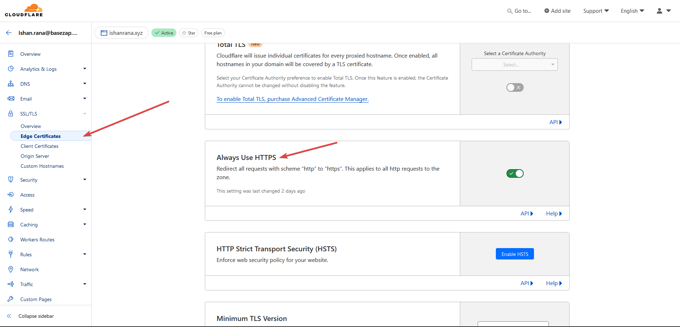Expand the Support dropdown
This screenshot has height=327, width=680.
595,11
